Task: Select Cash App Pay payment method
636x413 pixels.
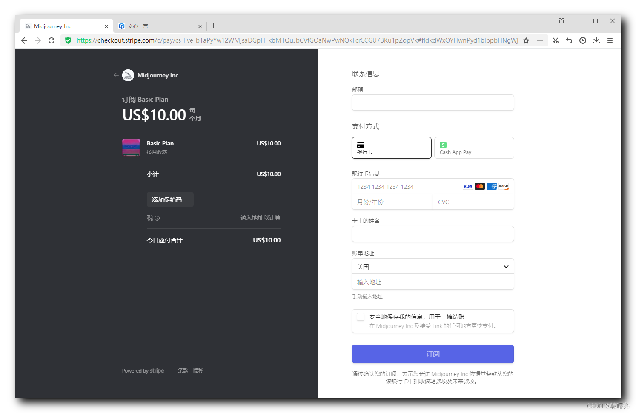Action: pyautogui.click(x=474, y=148)
